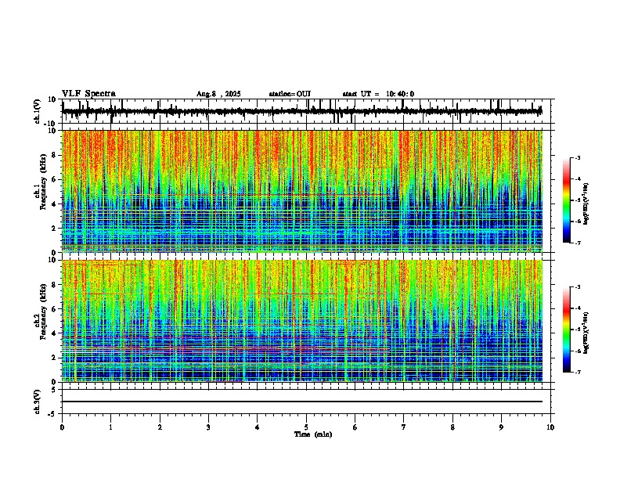Click the '8' frequency tick of ch.2 spectrogram
This screenshot has height=479, width=620.
click(x=55, y=284)
